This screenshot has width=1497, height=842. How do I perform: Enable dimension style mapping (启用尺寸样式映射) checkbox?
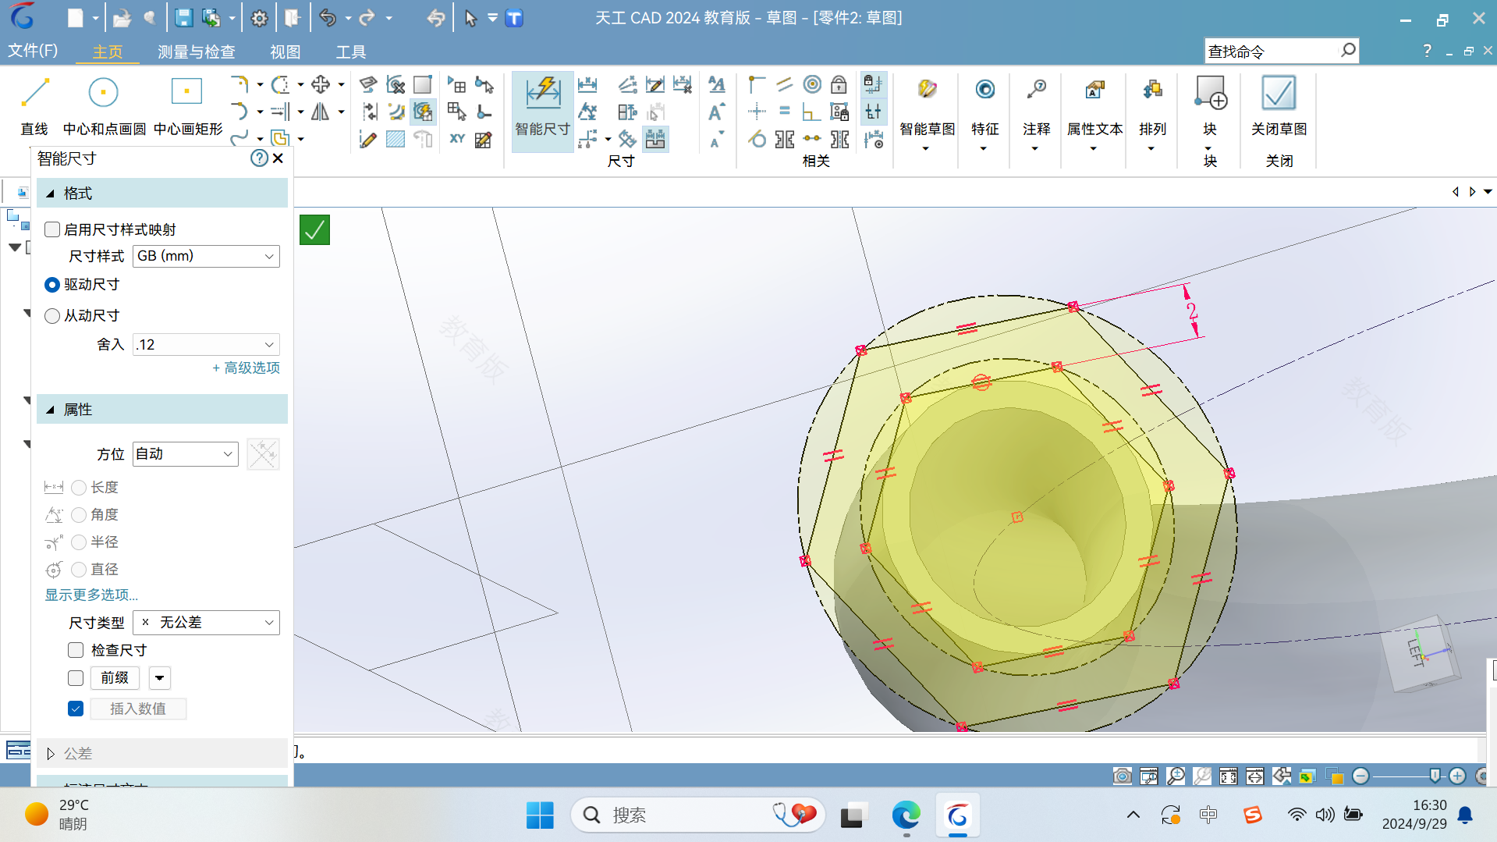(x=52, y=229)
